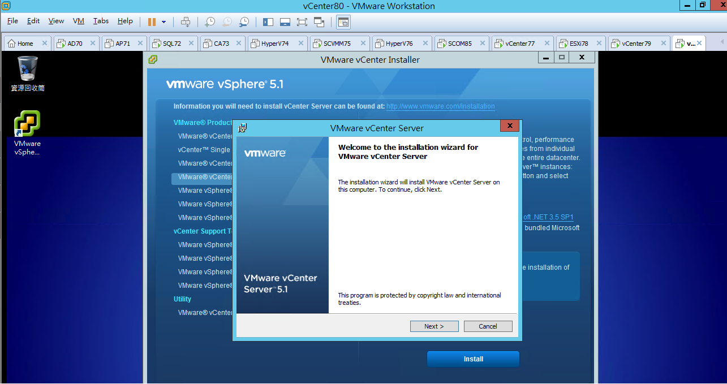Close the ESXi78 tab
This screenshot has height=384, width=727.
tap(598, 43)
